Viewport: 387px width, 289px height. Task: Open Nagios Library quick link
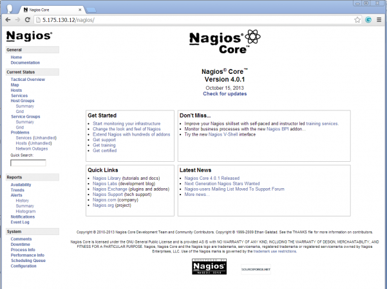point(107,179)
